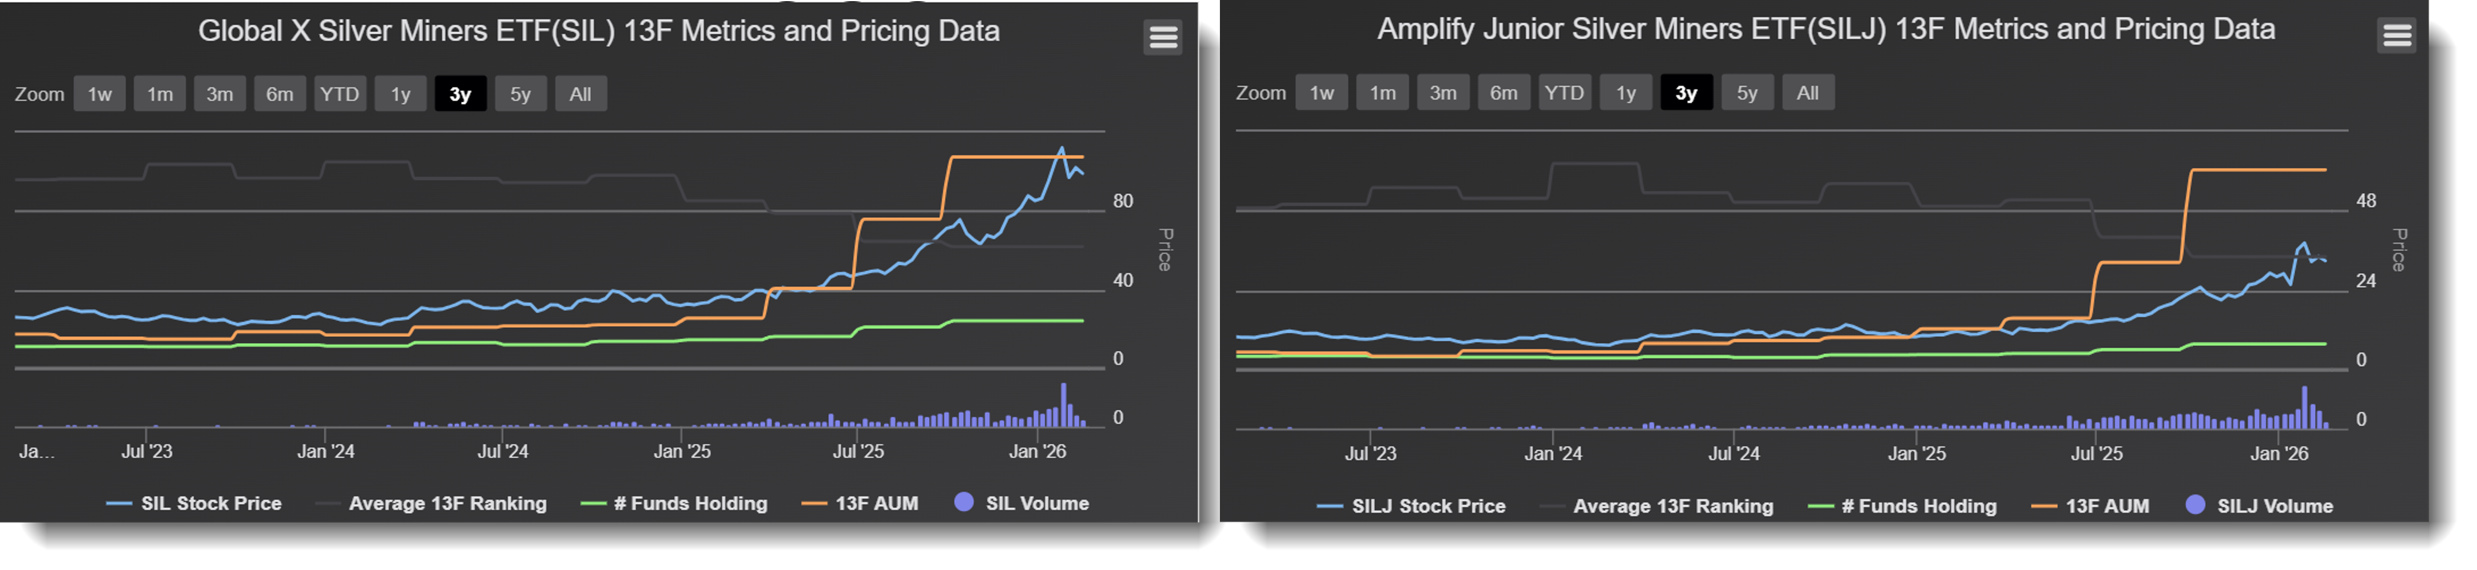Set SIL chart zoom to YTD
Image resolution: width=2477 pixels, height=570 pixels.
[339, 94]
